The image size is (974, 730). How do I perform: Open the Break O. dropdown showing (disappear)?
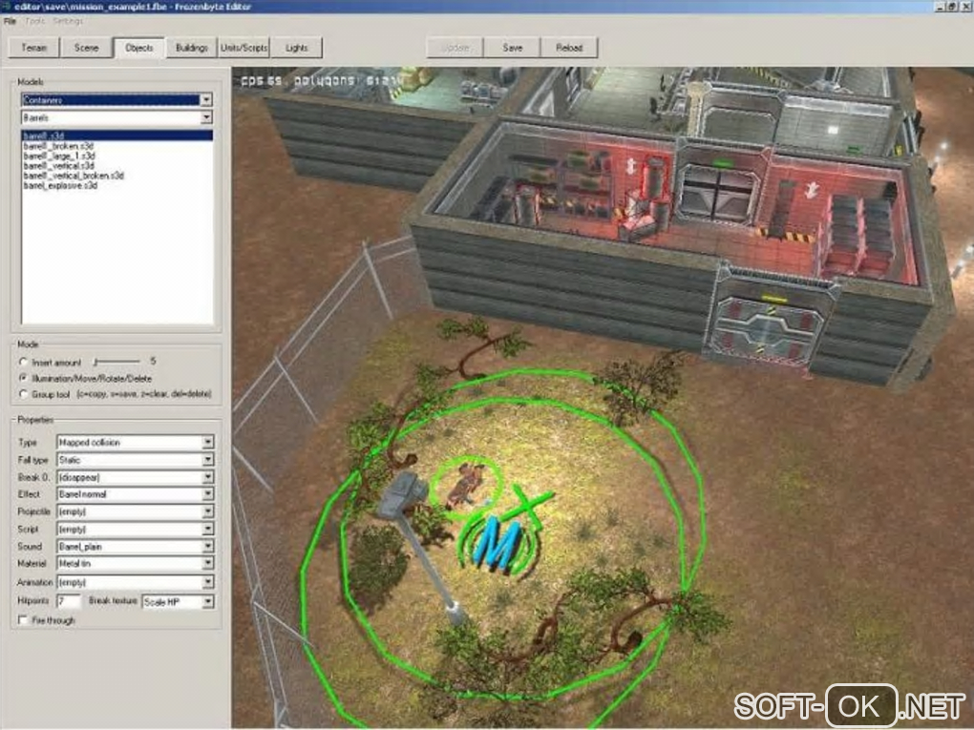[136, 477]
